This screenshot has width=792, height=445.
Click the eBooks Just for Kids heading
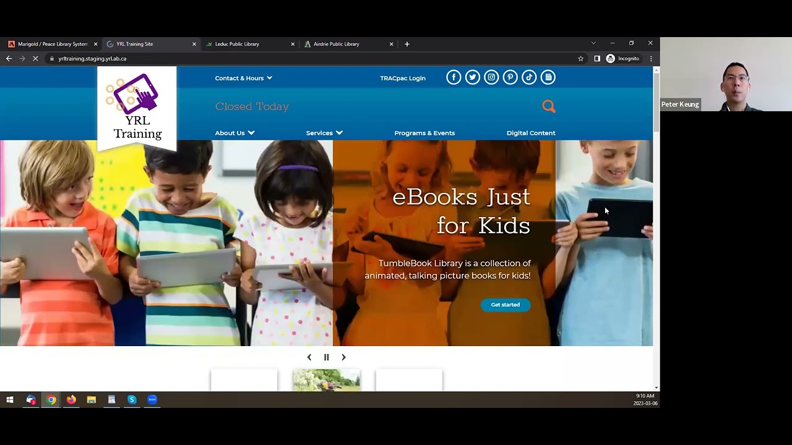pos(461,211)
